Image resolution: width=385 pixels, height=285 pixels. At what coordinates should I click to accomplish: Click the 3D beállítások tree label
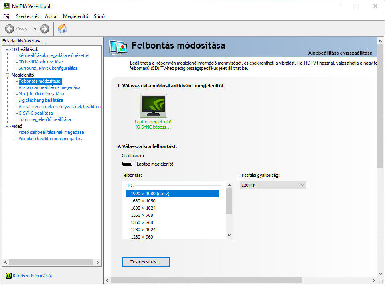25,49
